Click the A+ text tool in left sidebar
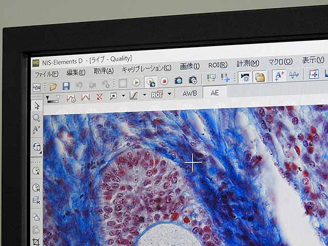The image size is (328, 246). point(36,130)
